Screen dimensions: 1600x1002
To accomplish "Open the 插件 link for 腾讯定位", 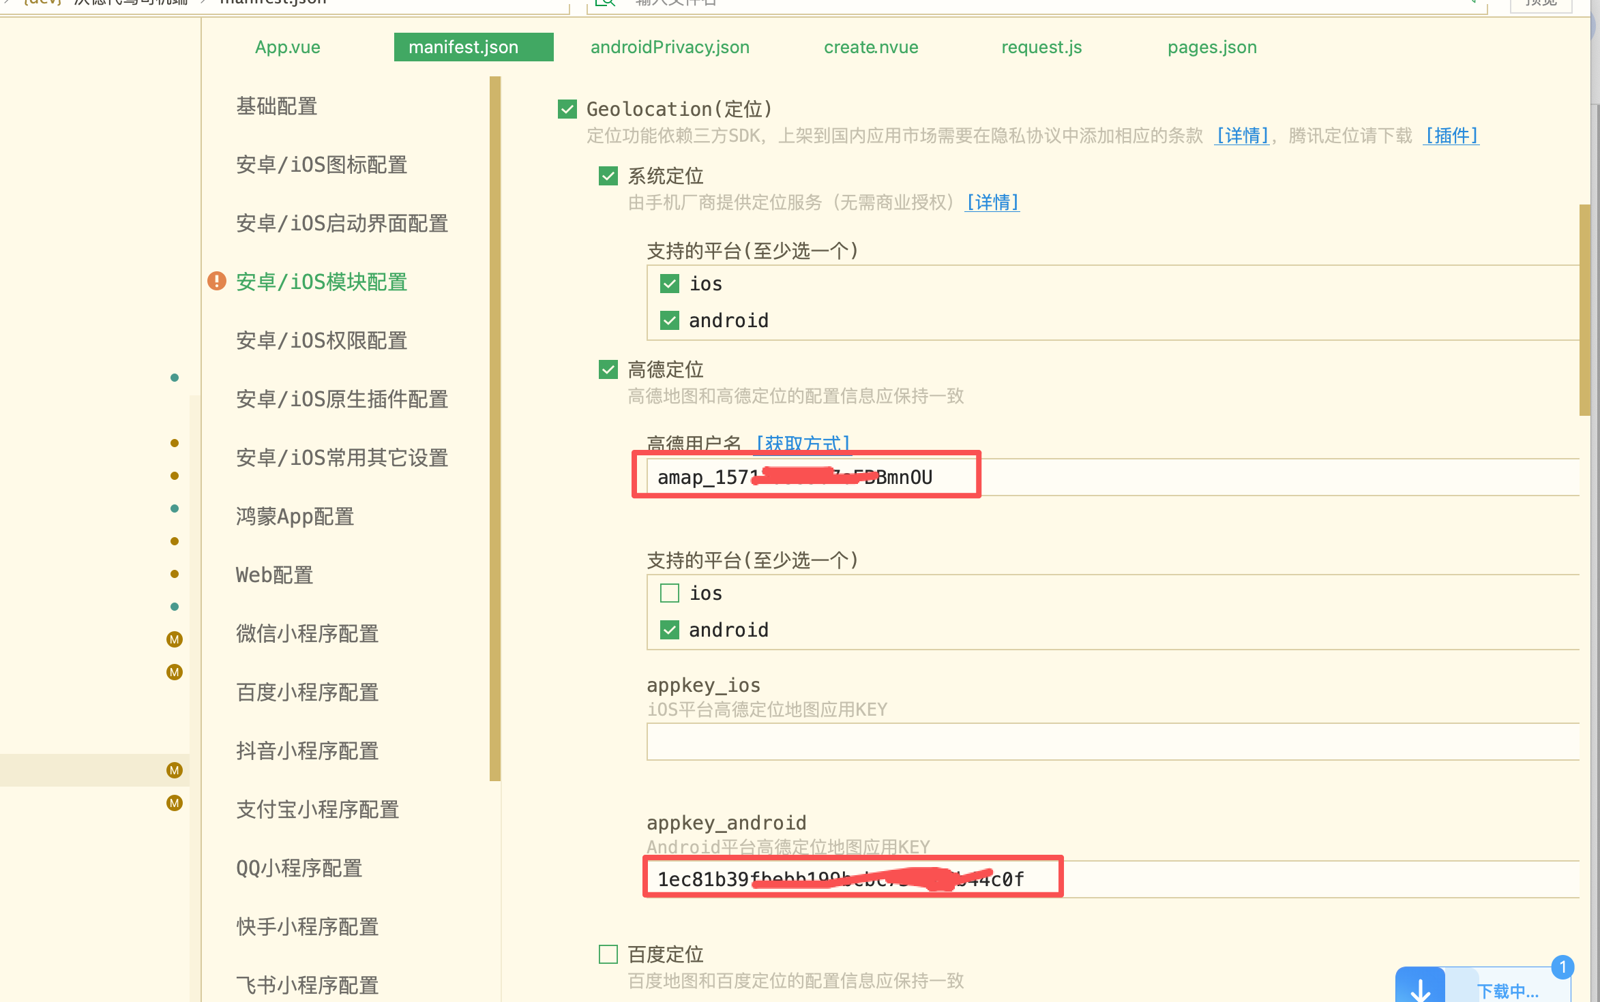I will [x=1451, y=136].
